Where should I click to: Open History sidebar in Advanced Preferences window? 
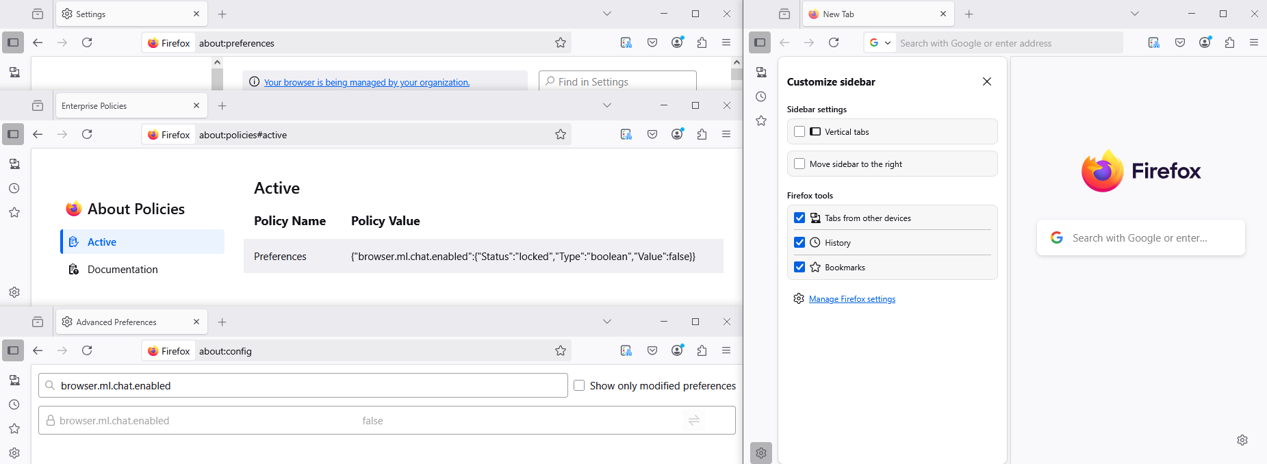click(x=14, y=404)
